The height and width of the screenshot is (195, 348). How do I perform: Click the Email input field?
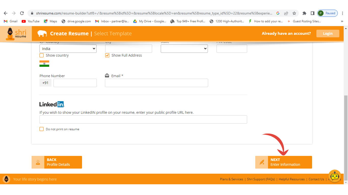156,83
